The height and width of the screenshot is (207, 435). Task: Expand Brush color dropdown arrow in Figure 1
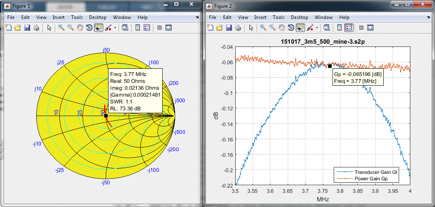click(x=115, y=28)
